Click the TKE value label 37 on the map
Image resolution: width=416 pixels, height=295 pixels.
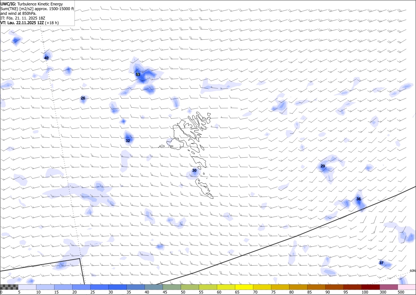click(382, 263)
